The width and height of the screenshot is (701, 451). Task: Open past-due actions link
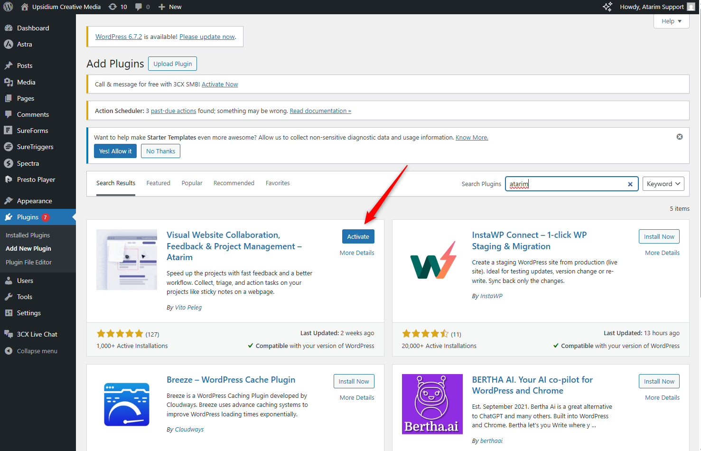[173, 111]
